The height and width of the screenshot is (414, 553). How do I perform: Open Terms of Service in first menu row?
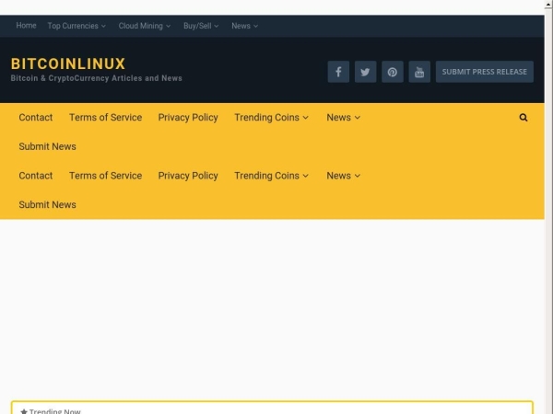pyautogui.click(x=105, y=118)
